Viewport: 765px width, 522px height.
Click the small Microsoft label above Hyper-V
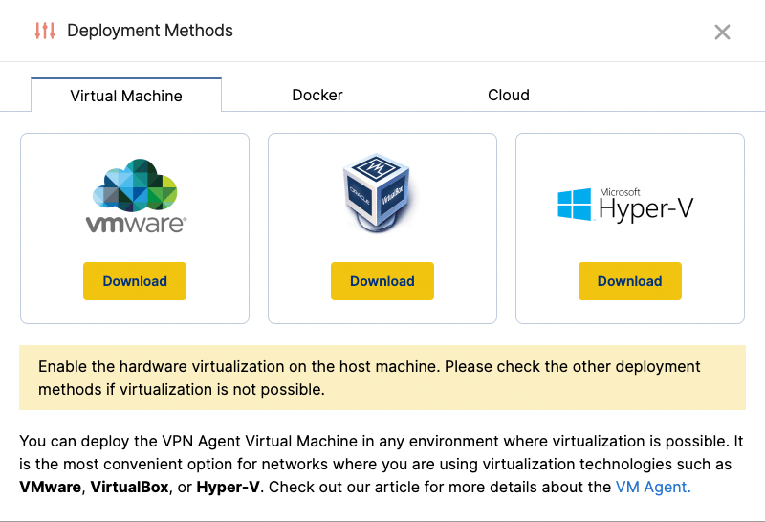pyautogui.click(x=620, y=191)
